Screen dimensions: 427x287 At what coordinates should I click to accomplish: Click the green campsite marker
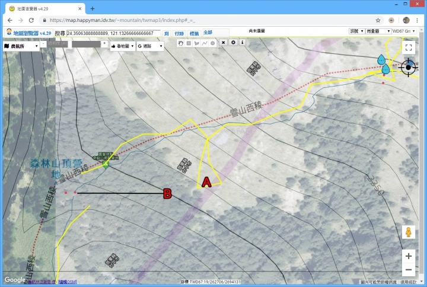click(x=106, y=164)
